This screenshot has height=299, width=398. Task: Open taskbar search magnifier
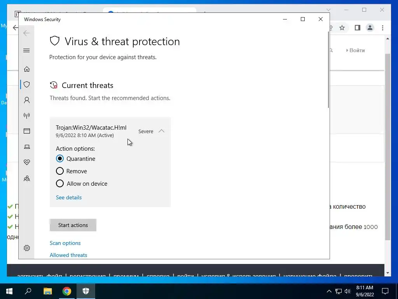(28, 291)
